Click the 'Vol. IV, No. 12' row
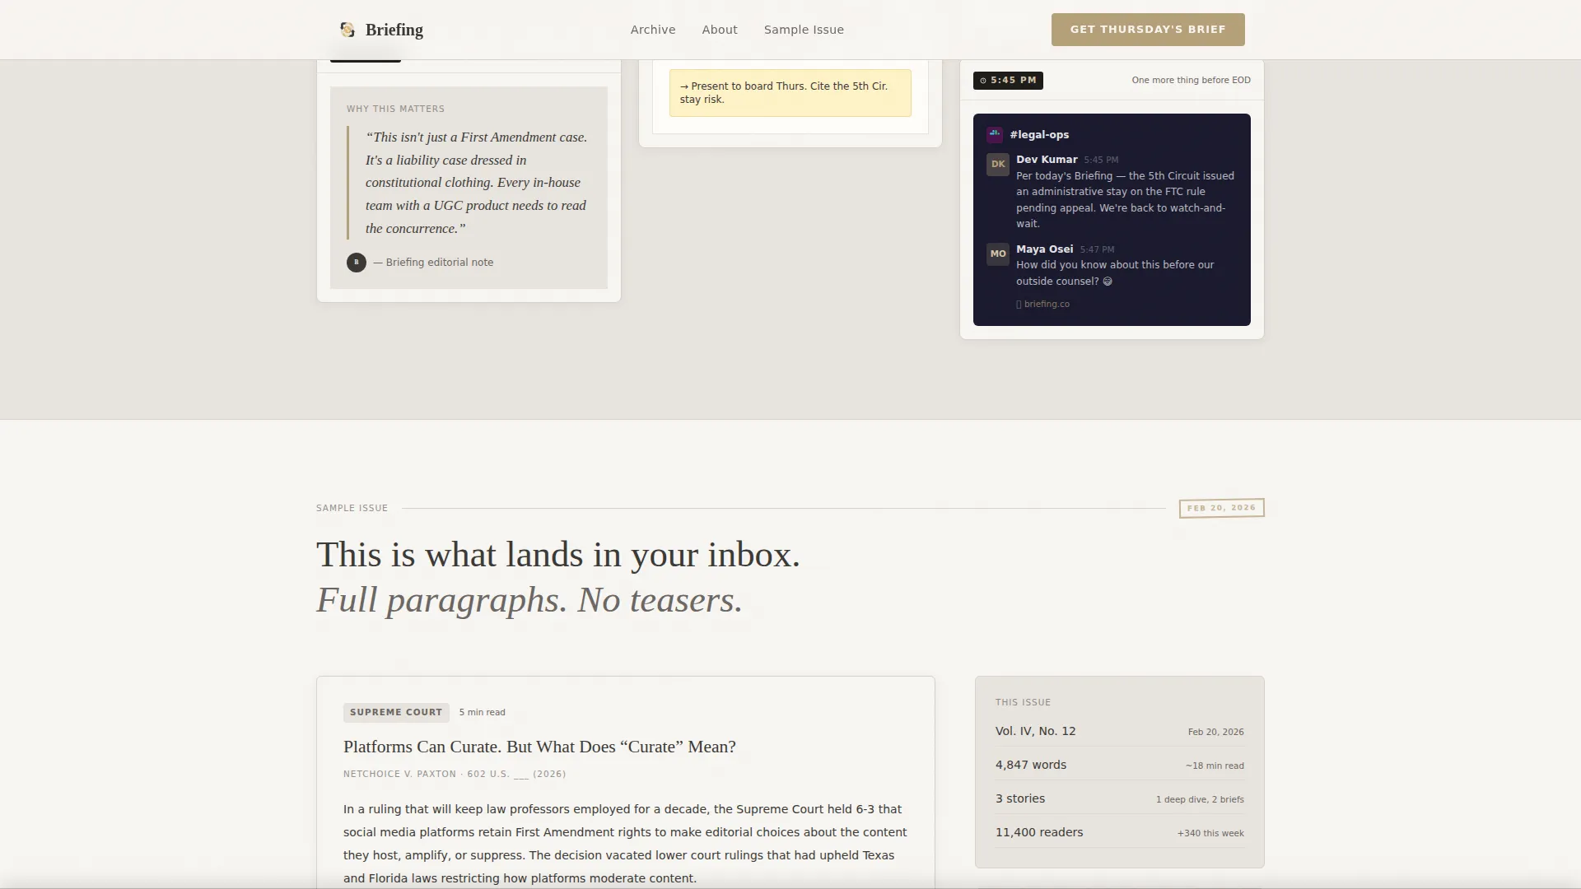 point(1119,731)
